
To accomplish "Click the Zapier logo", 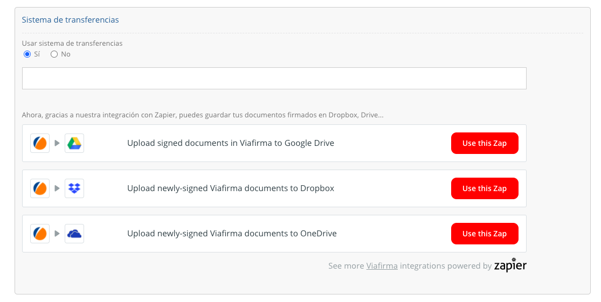I will click(510, 265).
